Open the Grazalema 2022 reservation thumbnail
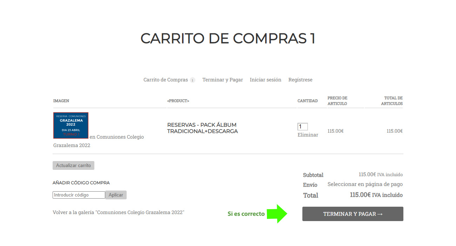This screenshot has width=456, height=246. (71, 125)
